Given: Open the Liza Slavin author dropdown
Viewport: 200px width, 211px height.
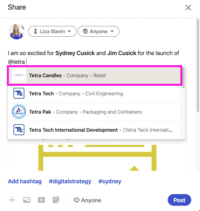Looking at the screenshot, I should [52, 31].
